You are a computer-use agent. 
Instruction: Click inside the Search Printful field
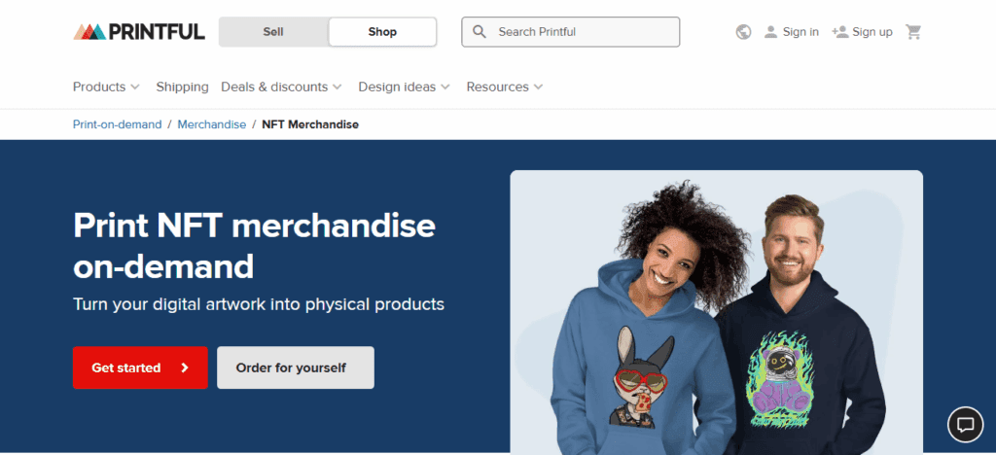pos(570,32)
